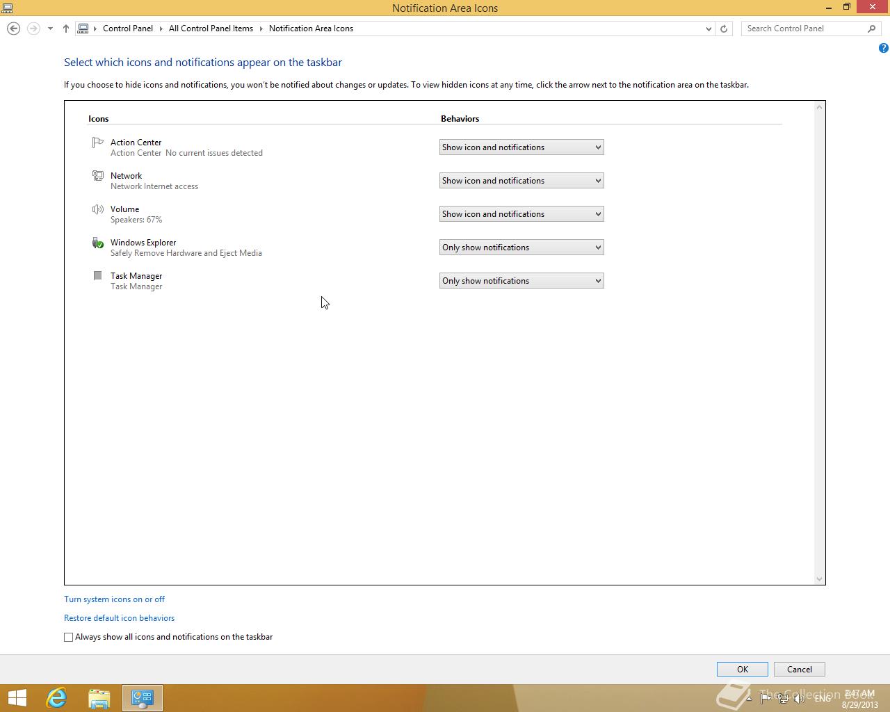This screenshot has width=890, height=712.
Task: Click the Icons column header
Action: pos(98,119)
